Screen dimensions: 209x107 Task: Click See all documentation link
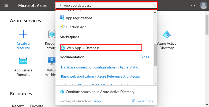(145, 57)
